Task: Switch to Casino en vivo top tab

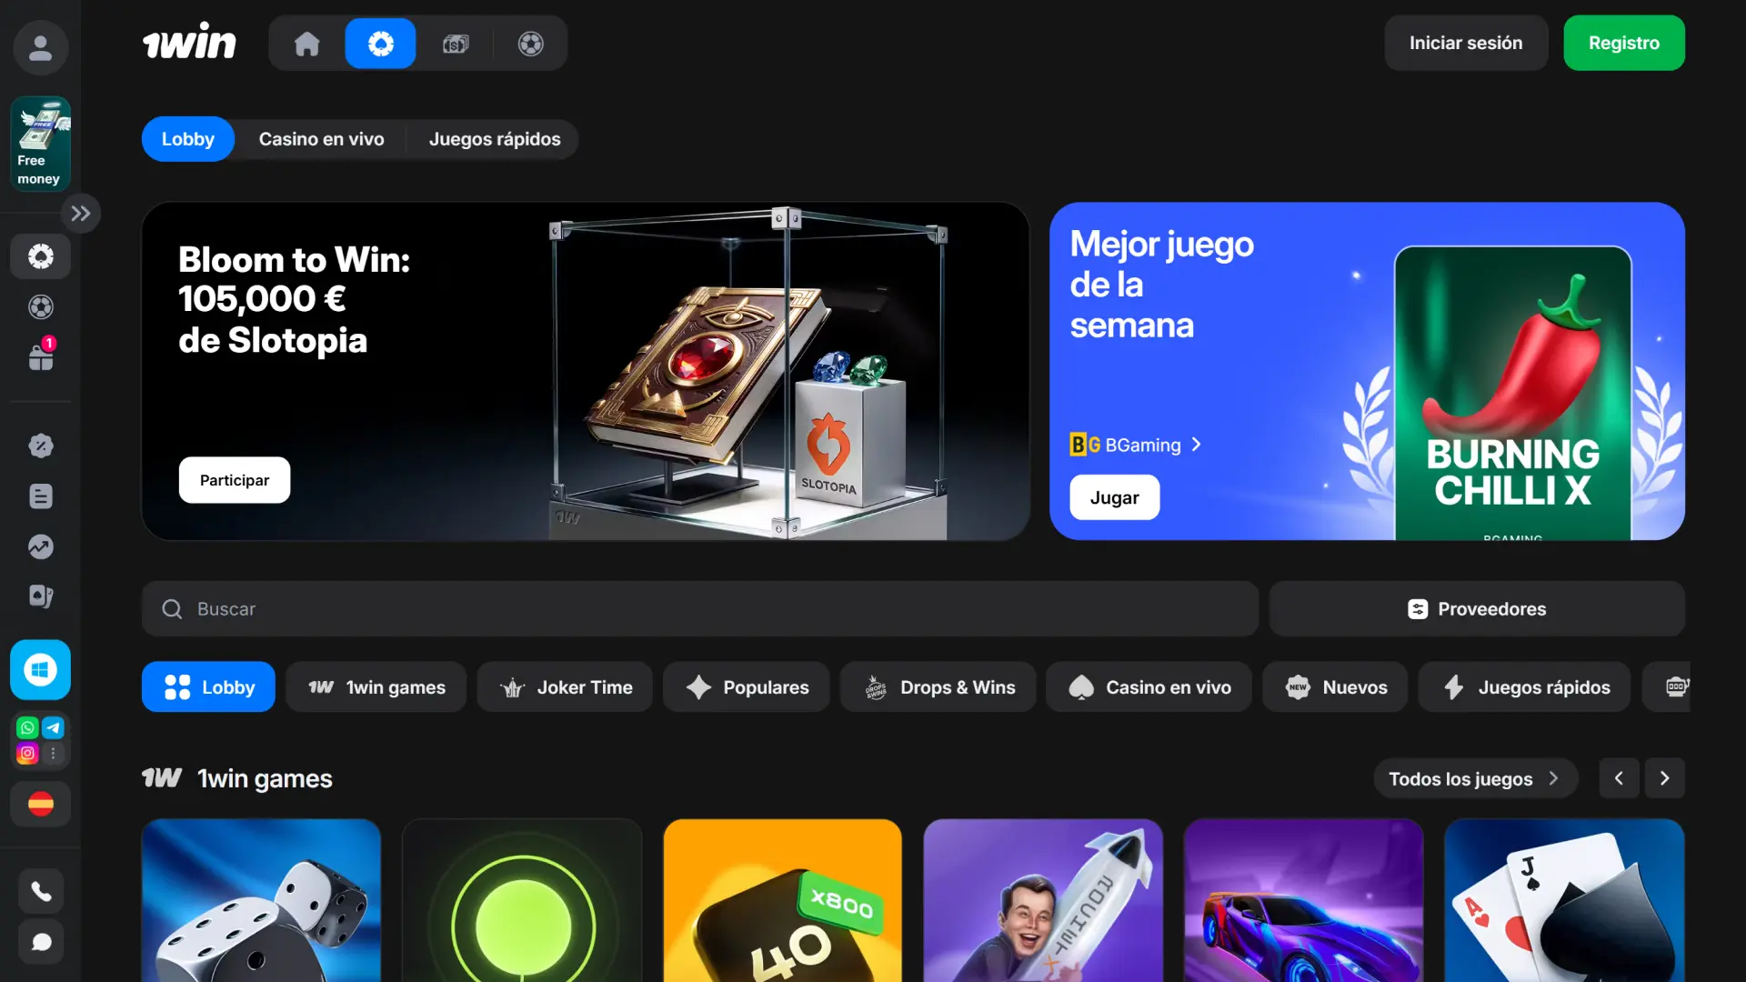Action: [x=321, y=139]
